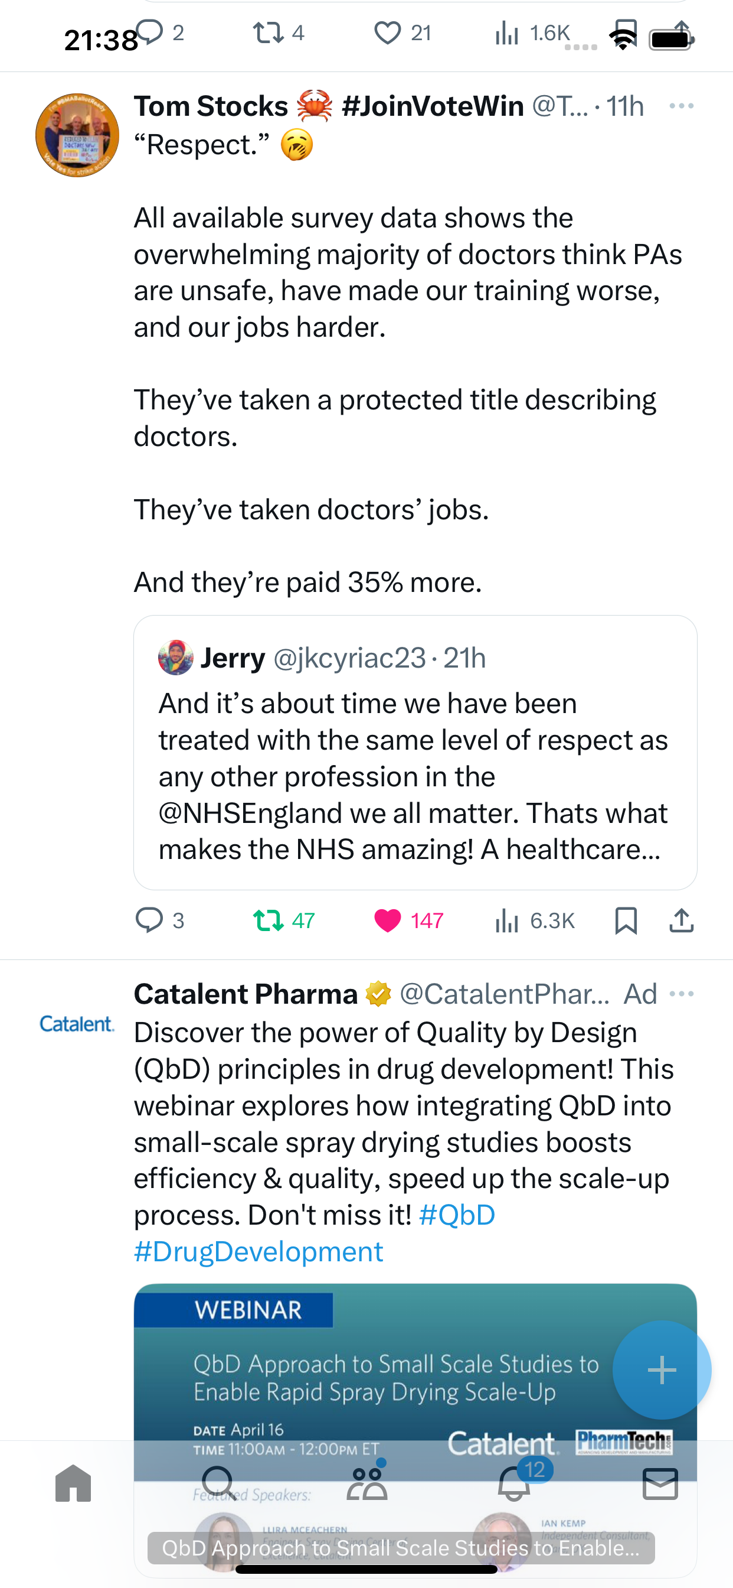This screenshot has width=733, height=1588.
Task: Reply to Tom Stocks' tweet
Action: click(159, 920)
